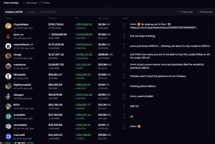
Task: Sort by the Avg. entry column header
Action: coord(103,18)
